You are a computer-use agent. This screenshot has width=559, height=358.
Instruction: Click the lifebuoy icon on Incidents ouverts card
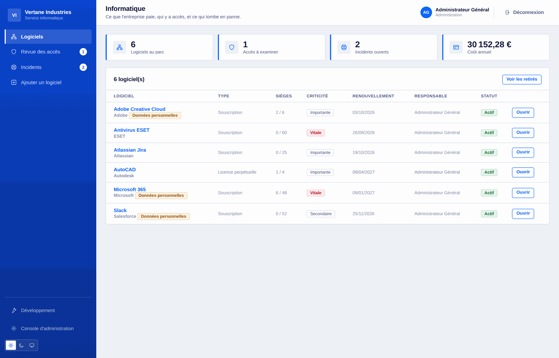(344, 47)
